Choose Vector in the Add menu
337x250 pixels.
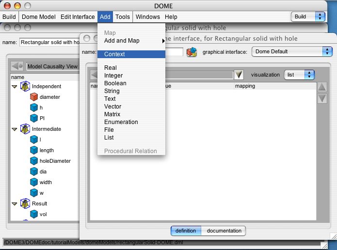131,106
